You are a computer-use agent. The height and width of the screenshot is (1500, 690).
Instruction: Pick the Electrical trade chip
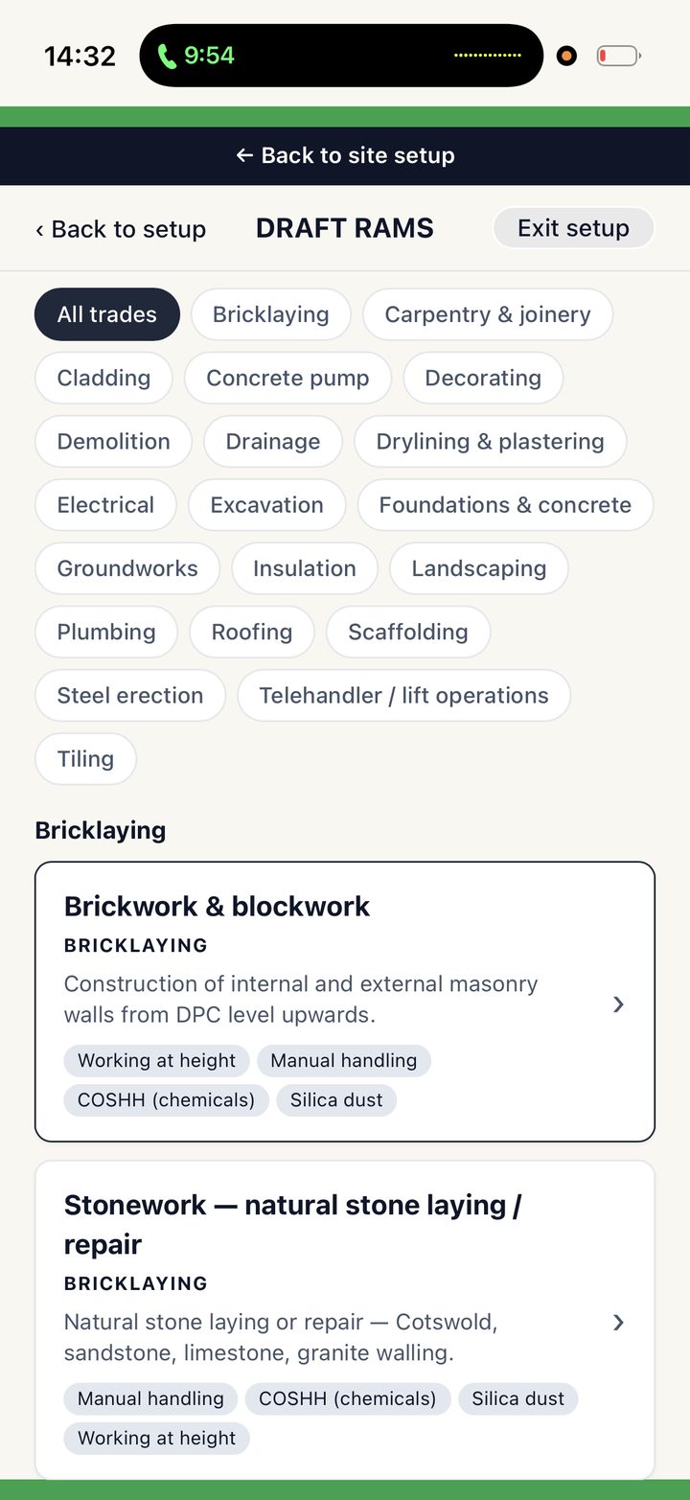(x=105, y=504)
